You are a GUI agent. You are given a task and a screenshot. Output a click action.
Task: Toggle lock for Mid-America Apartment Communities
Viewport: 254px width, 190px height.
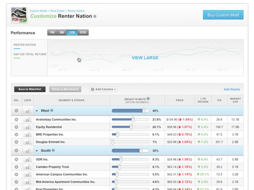[x=28, y=182]
